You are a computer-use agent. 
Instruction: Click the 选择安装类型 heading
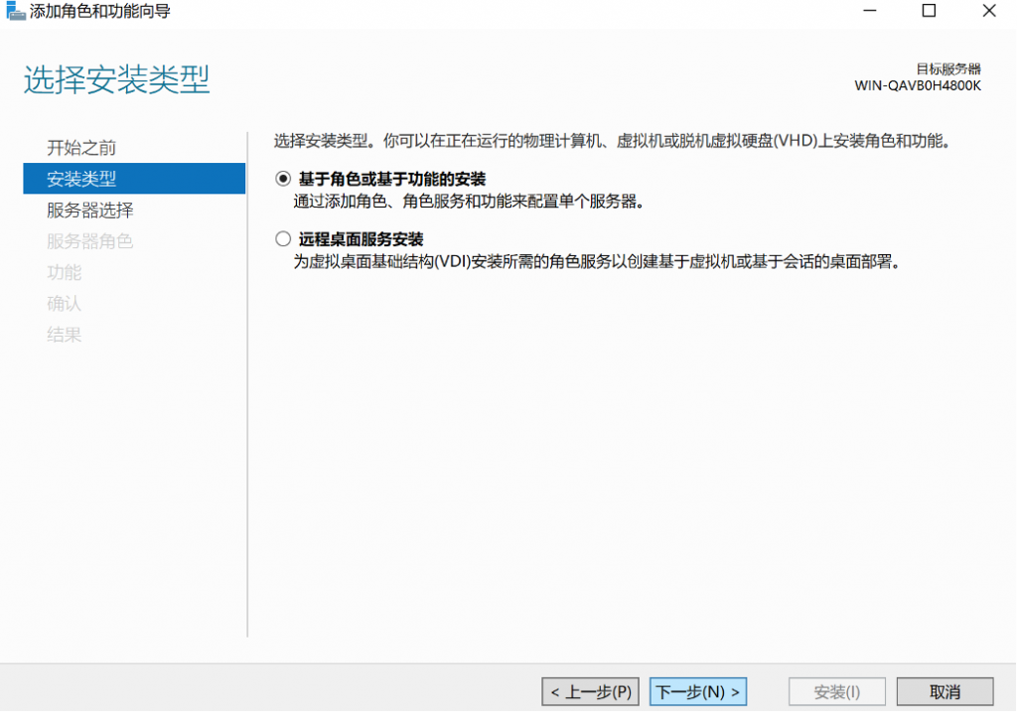pos(117,79)
